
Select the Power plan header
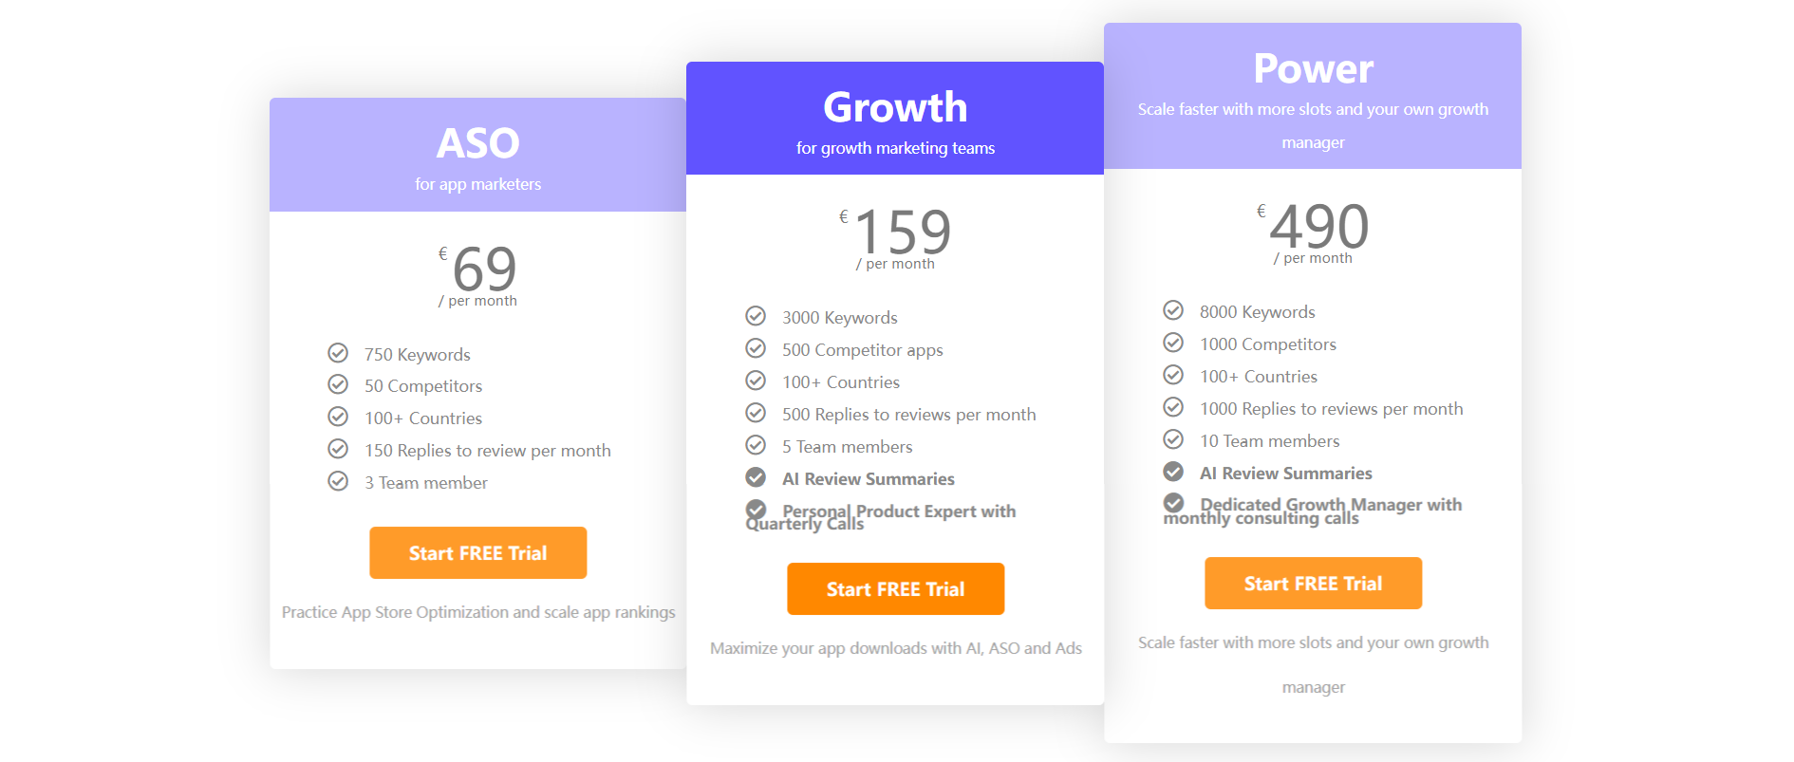1313,96
